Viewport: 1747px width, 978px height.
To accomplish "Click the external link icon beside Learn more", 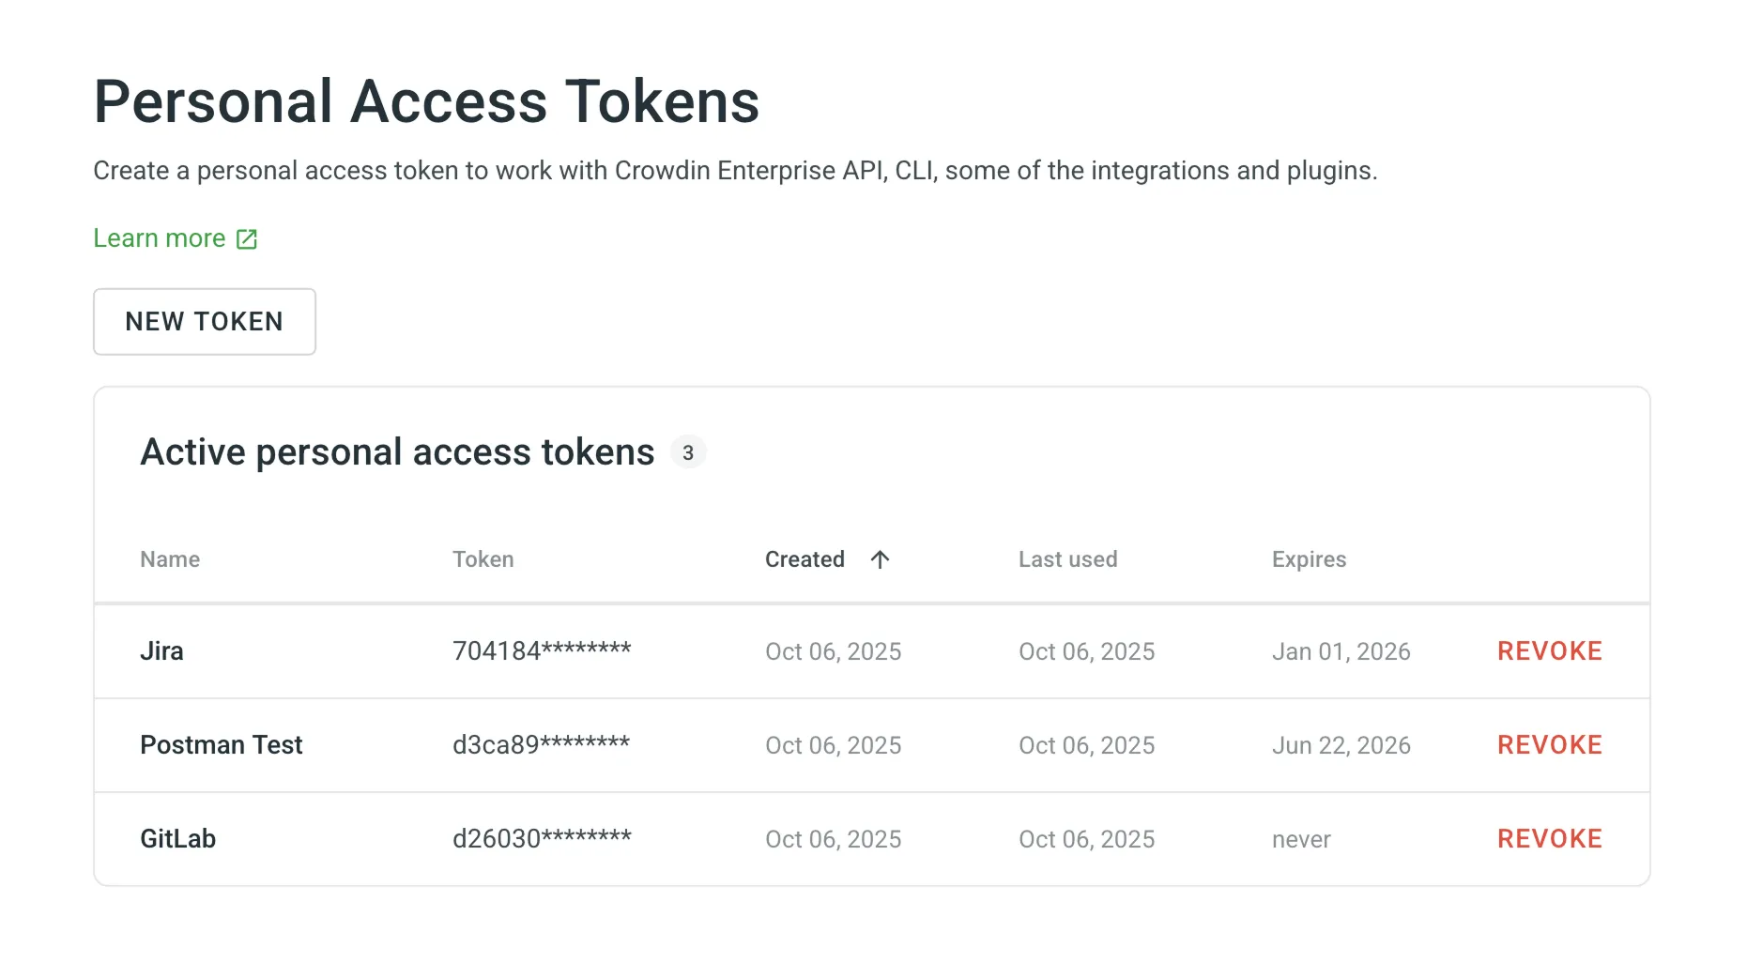I will (246, 238).
